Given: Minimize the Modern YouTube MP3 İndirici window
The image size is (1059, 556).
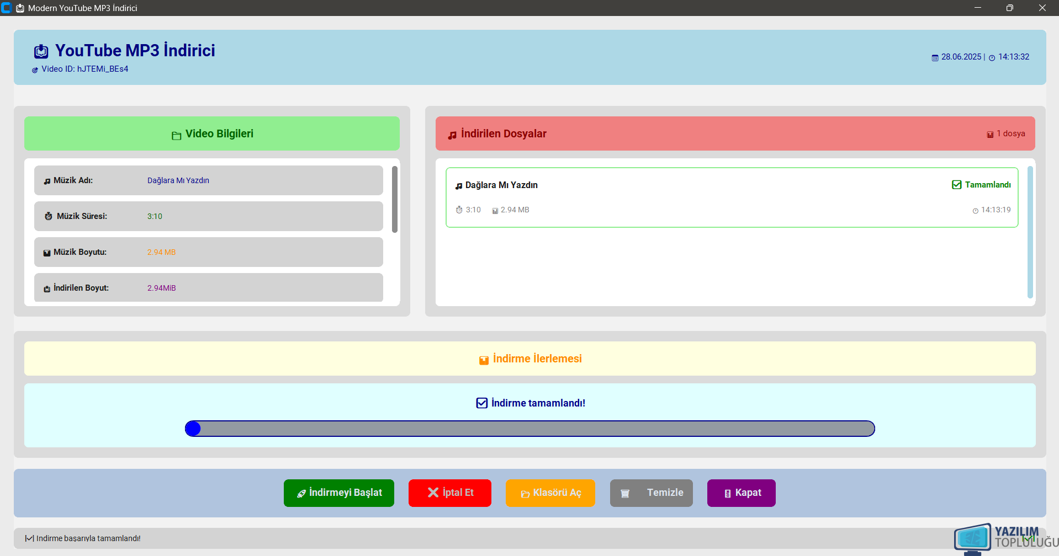Looking at the screenshot, I should click(978, 8).
